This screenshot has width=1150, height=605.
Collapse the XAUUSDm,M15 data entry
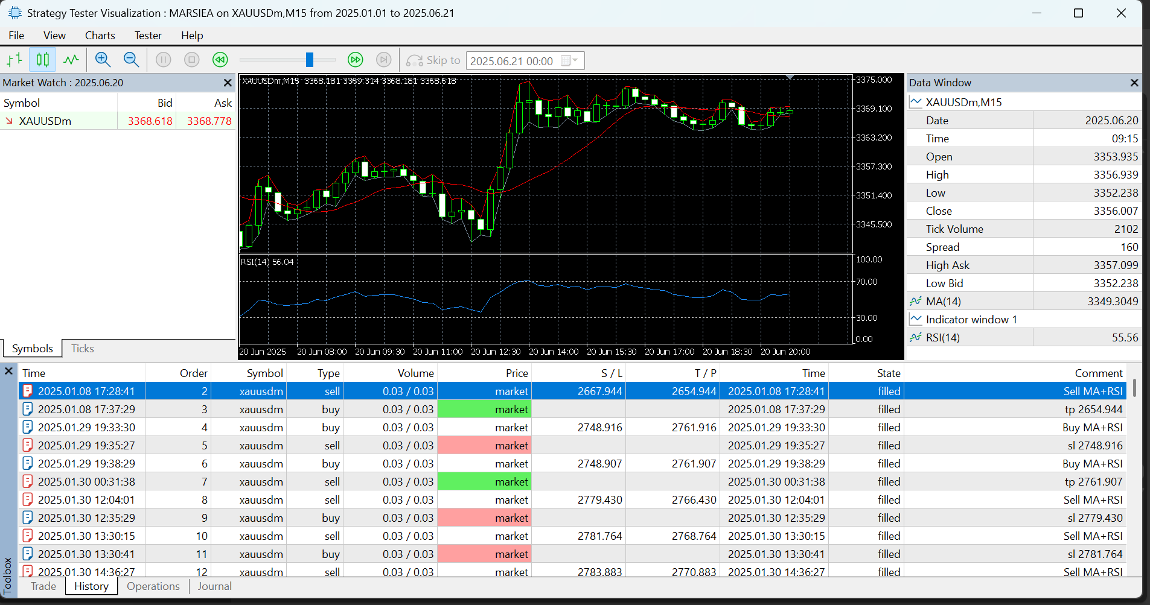916,102
